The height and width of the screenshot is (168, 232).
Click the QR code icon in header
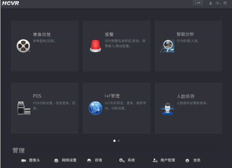(225, 3)
